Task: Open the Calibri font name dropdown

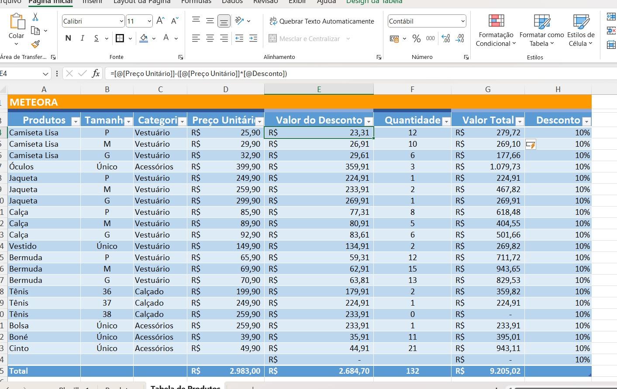Action: (x=121, y=21)
